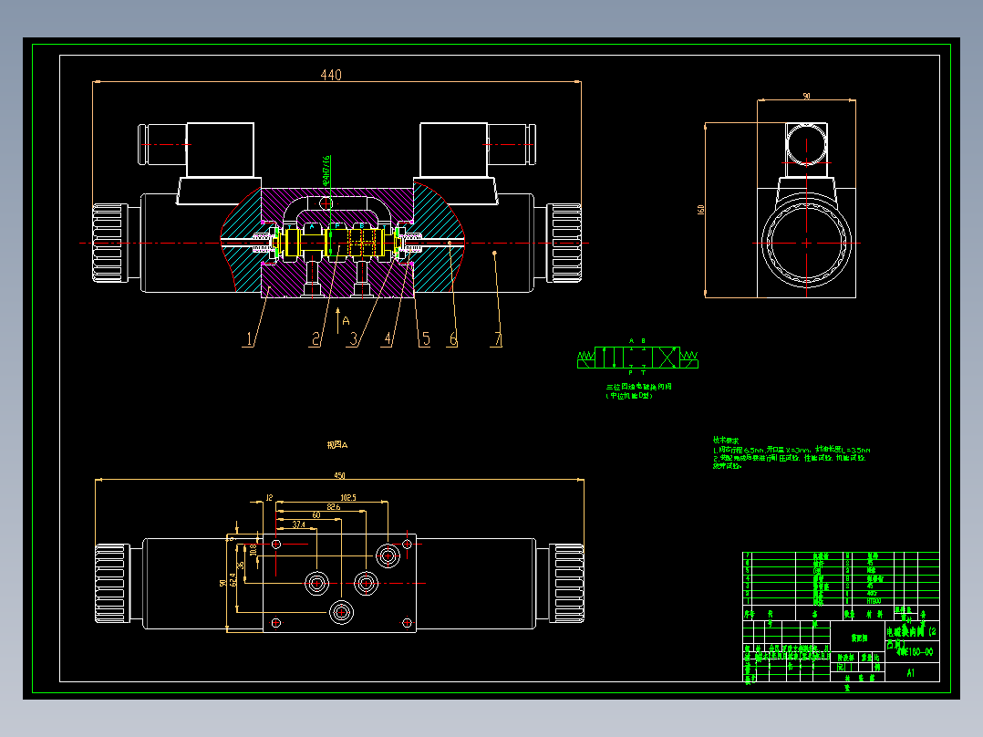Screen dimensions: 983x737
Task: Click the view direction letter A by the arrow
Action: click(x=347, y=321)
